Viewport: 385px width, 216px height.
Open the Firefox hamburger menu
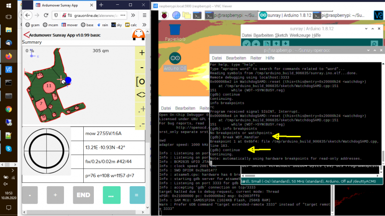point(144,15)
